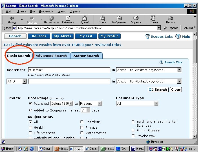The height and width of the screenshot is (152, 203).
Task: Refresh the page with Обновить icon
Action: tap(68, 20)
